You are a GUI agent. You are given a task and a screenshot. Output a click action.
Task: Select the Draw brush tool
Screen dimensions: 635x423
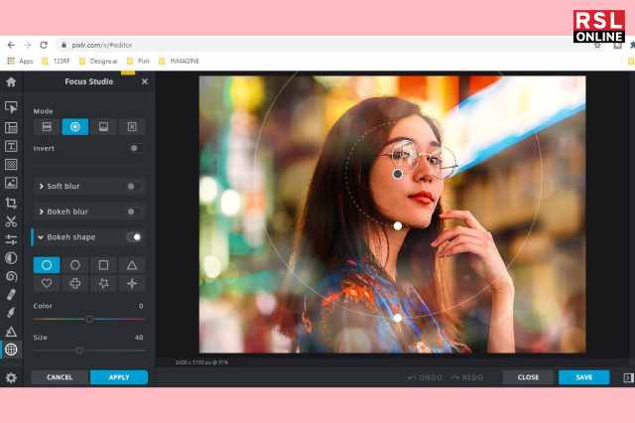pos(11,313)
